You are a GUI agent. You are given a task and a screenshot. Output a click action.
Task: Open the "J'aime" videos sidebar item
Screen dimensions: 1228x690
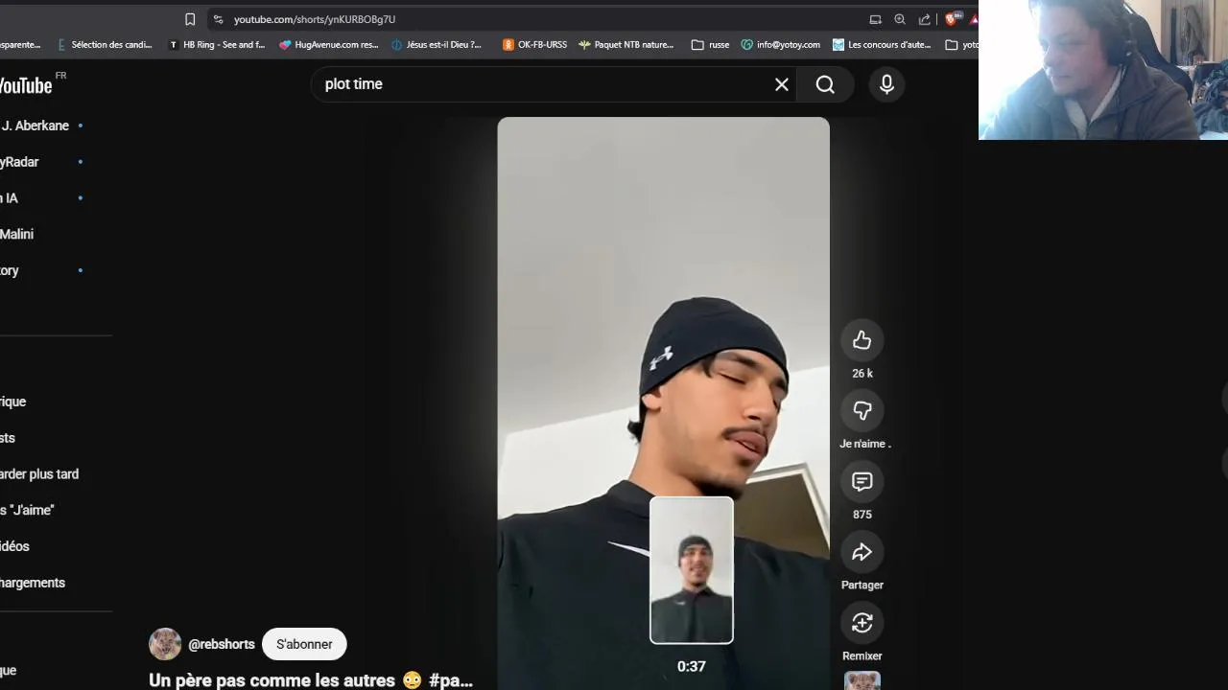click(x=27, y=510)
